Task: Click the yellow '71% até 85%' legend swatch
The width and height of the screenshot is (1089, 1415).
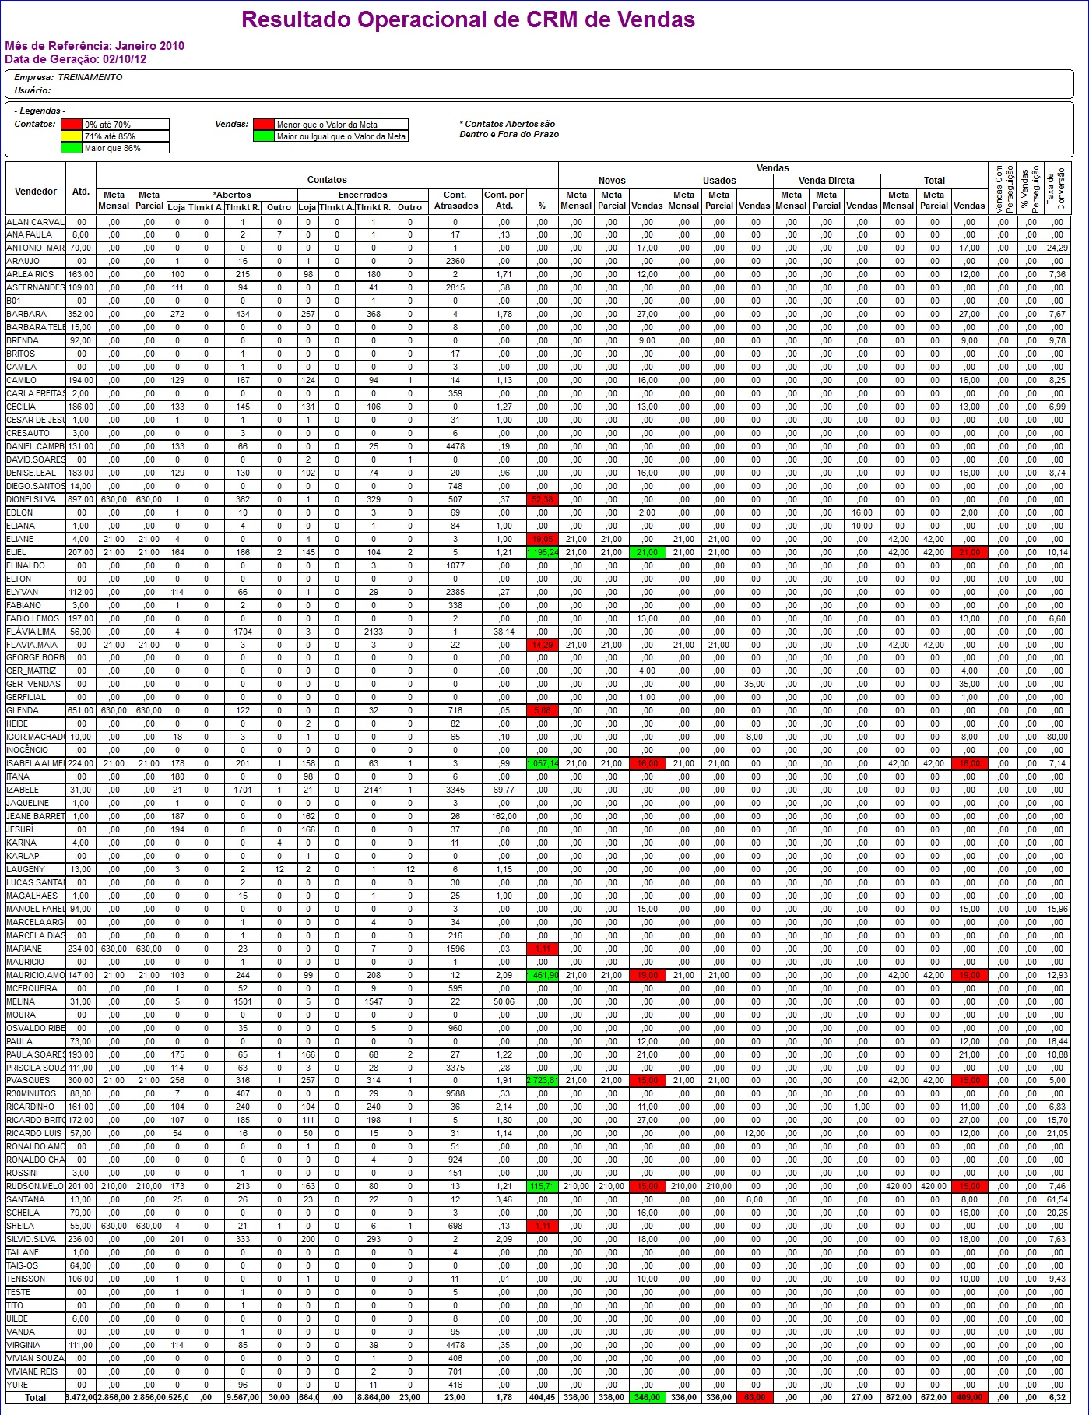Action: coord(72,136)
